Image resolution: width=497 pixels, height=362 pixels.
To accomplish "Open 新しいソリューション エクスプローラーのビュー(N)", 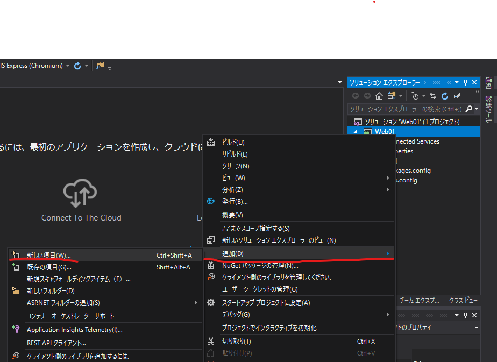I will [299, 240].
